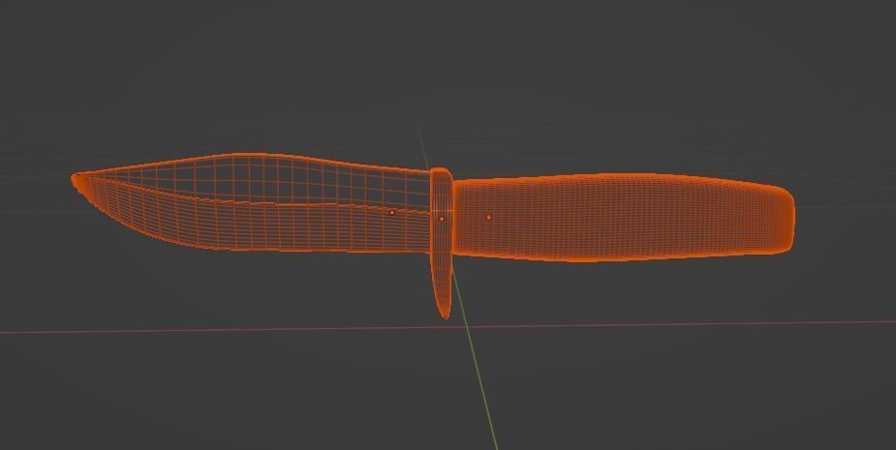Click the origin dot on the handle
896x450 pixels.
(488, 218)
